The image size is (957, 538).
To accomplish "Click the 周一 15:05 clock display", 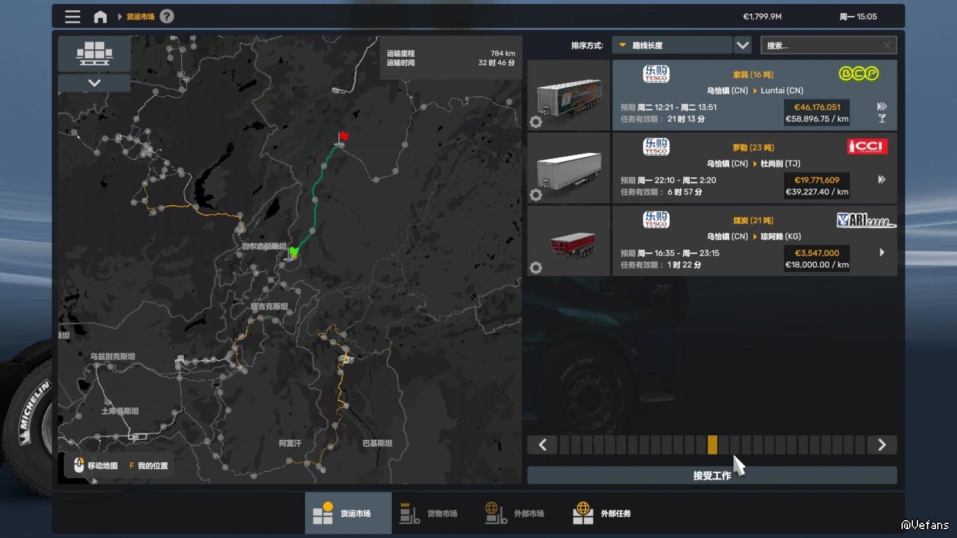I will pyautogui.click(x=858, y=17).
